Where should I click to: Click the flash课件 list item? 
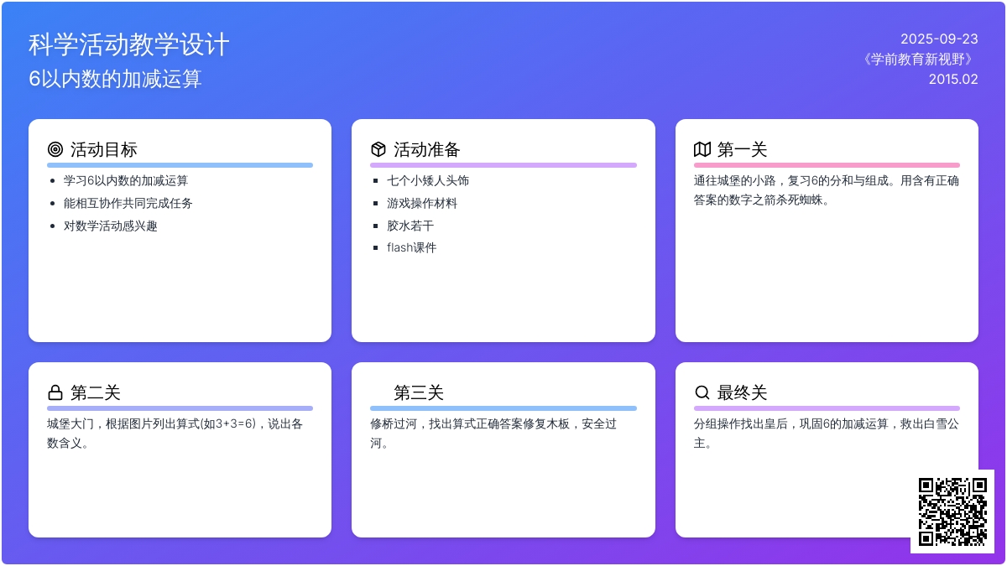[x=412, y=247]
